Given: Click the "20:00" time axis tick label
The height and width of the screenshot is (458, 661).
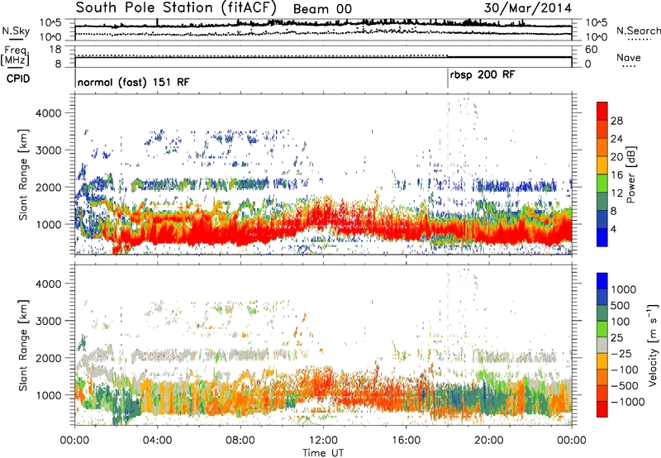Looking at the screenshot, I should click(x=489, y=441).
